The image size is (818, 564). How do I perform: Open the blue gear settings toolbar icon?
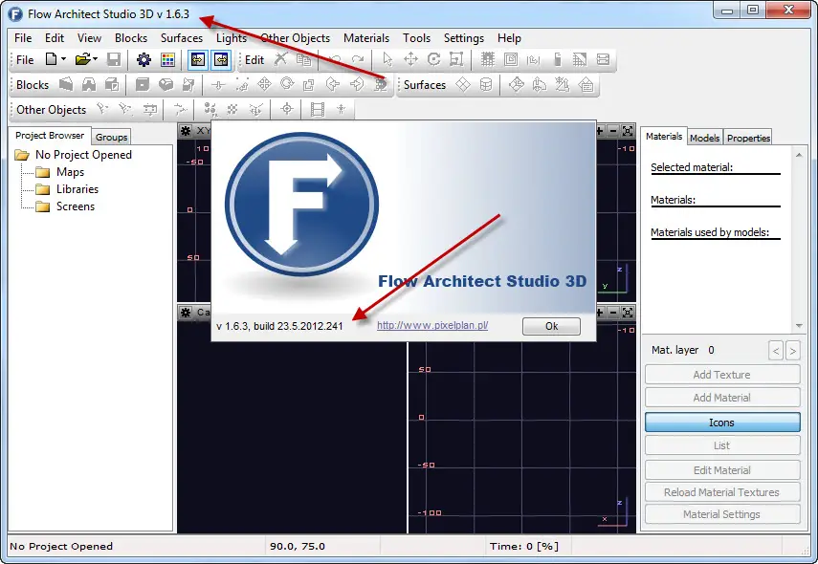click(144, 60)
